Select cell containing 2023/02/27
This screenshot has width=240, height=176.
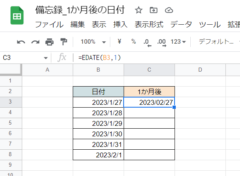pos(149,102)
